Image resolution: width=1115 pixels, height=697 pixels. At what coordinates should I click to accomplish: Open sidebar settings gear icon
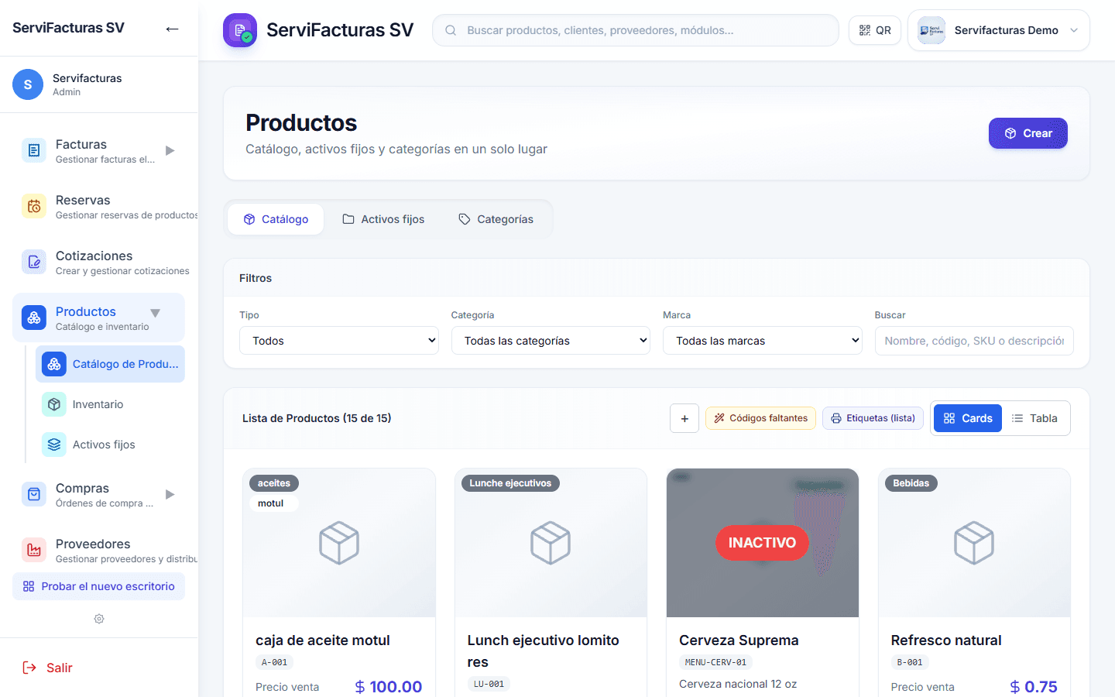click(99, 619)
